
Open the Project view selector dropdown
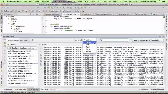coord(10,14)
